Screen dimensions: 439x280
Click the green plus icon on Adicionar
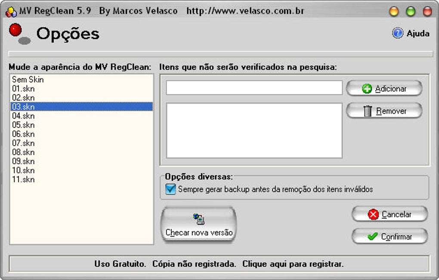tap(366, 88)
